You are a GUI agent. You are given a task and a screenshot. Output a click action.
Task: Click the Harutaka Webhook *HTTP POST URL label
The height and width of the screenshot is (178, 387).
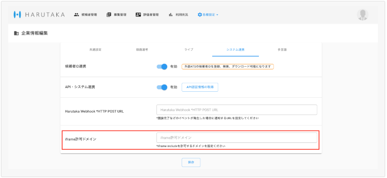tap(94, 111)
